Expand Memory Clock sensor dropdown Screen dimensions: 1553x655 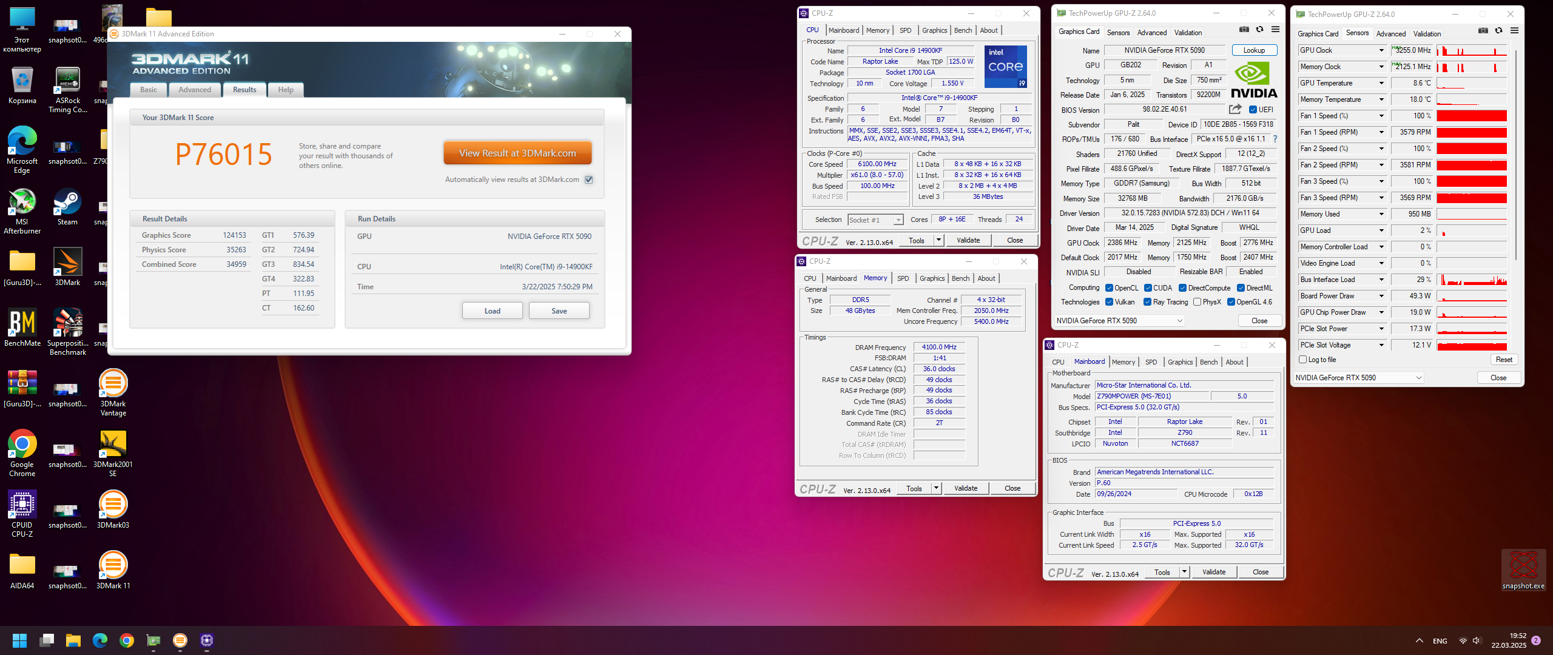click(1381, 67)
